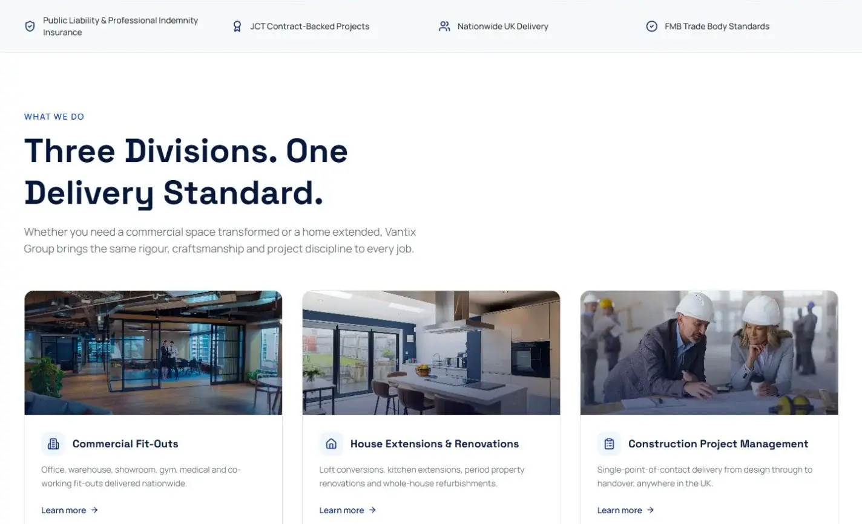Open Learn more link for Construction Project Management
862x524 pixels.
(x=625, y=510)
